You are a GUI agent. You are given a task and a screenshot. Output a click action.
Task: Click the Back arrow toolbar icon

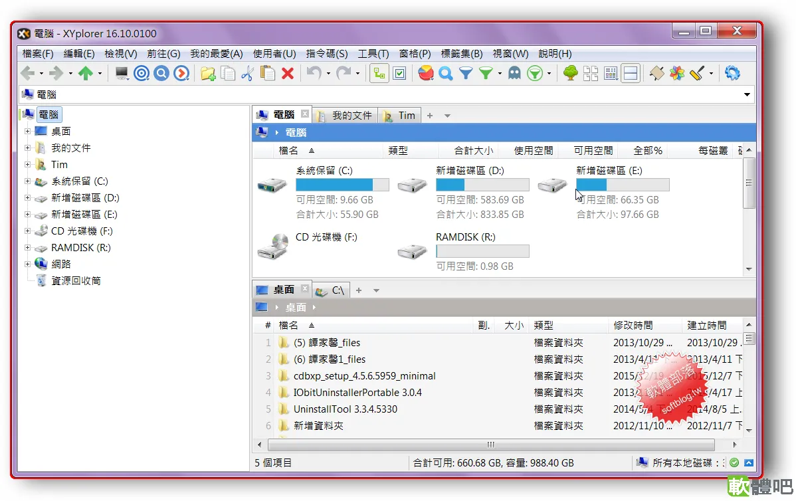click(27, 74)
